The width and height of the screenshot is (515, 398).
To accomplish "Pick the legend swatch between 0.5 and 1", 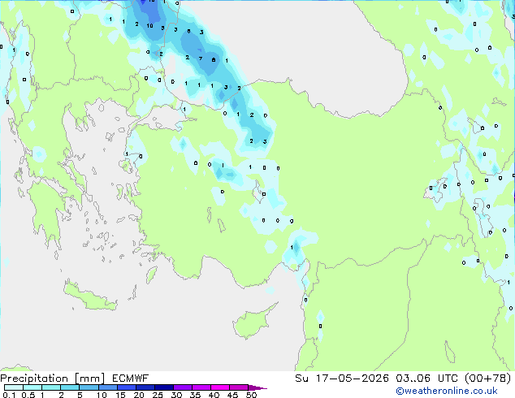I will (32, 387).
